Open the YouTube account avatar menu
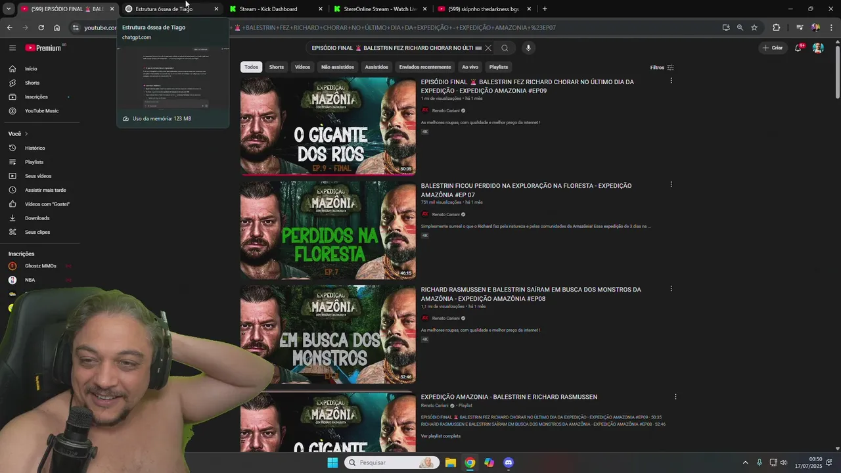 [818, 48]
